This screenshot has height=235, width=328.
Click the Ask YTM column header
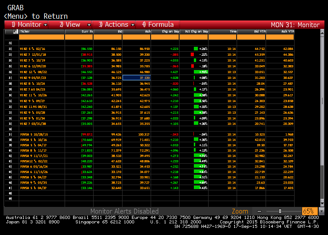point(280,32)
